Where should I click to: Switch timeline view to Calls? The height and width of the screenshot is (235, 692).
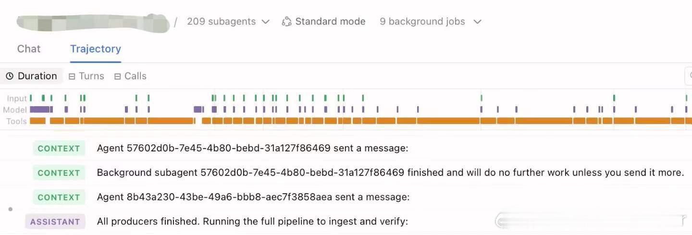coord(130,76)
